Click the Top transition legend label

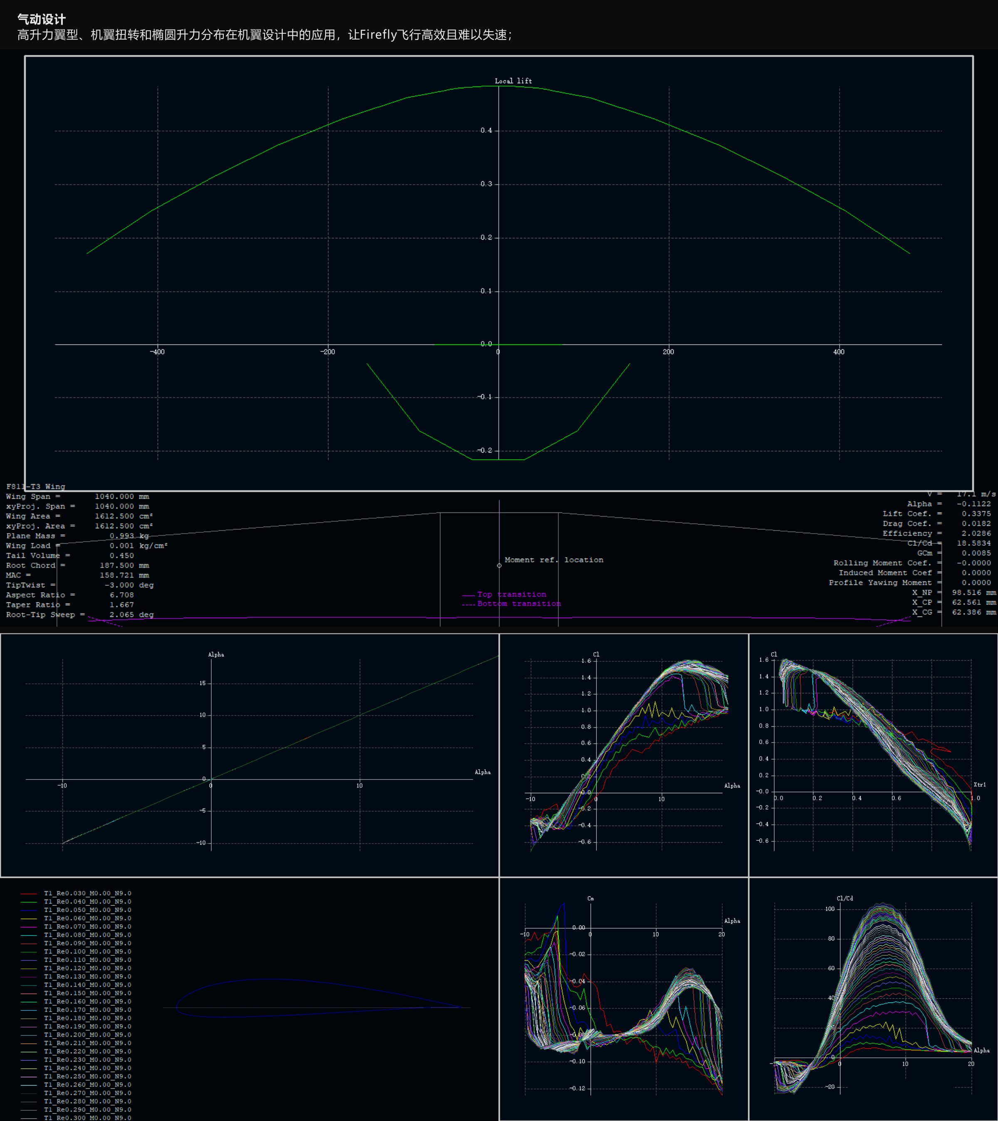[511, 594]
